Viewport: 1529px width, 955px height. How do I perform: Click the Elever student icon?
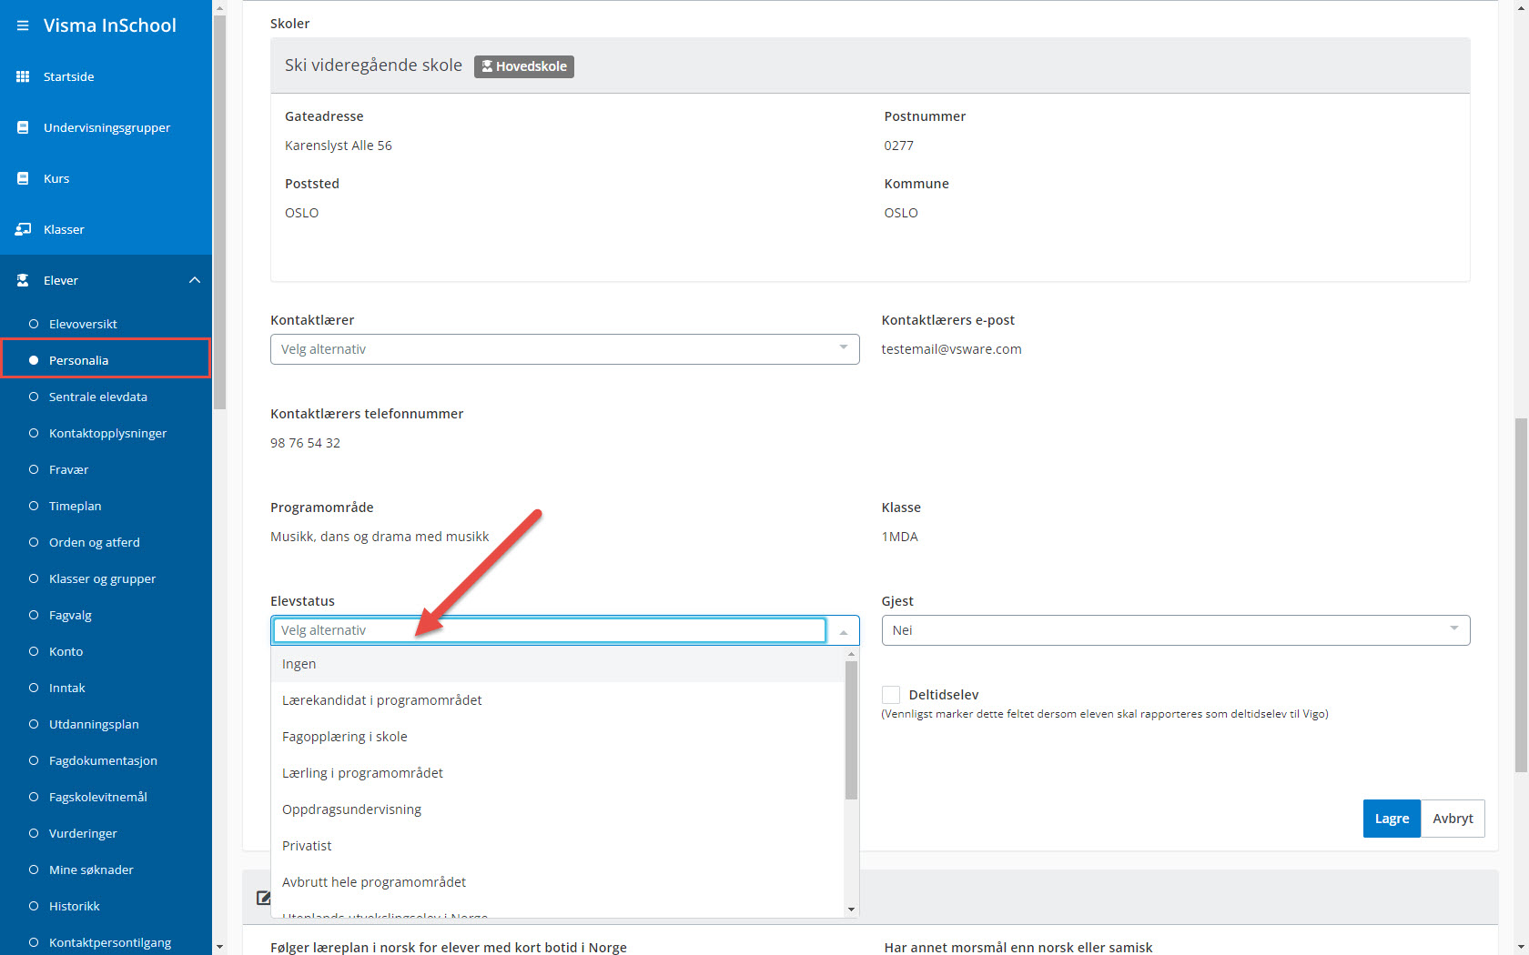coord(23,280)
